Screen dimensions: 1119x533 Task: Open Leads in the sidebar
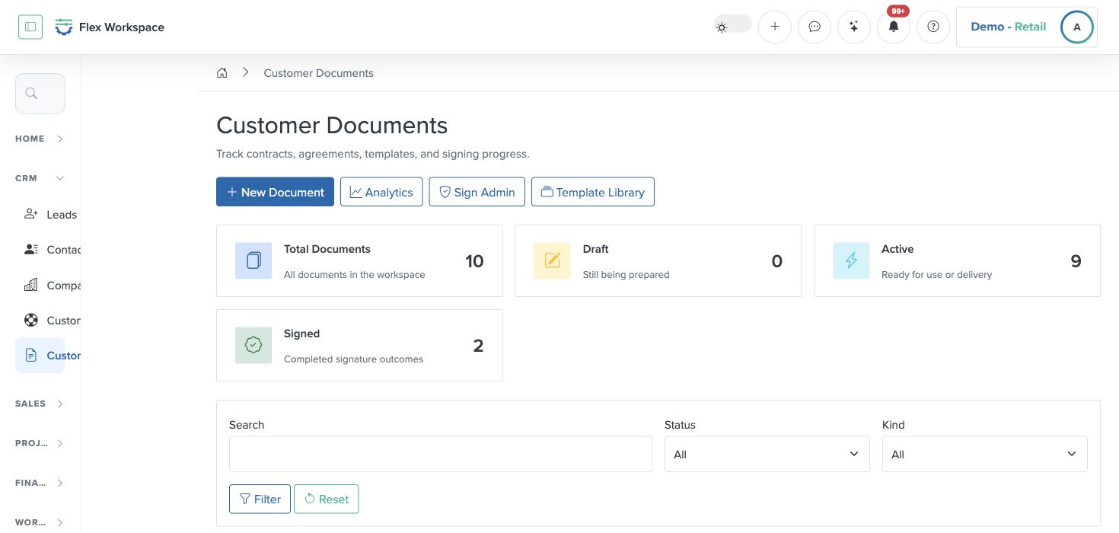tap(50, 215)
